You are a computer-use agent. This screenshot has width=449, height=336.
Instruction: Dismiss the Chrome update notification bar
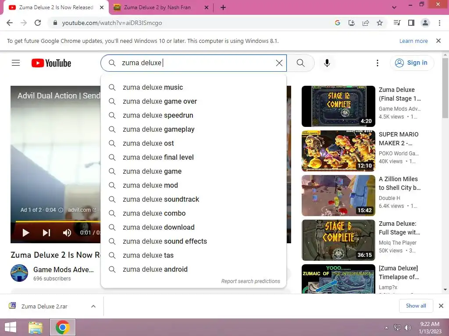pos(438,41)
